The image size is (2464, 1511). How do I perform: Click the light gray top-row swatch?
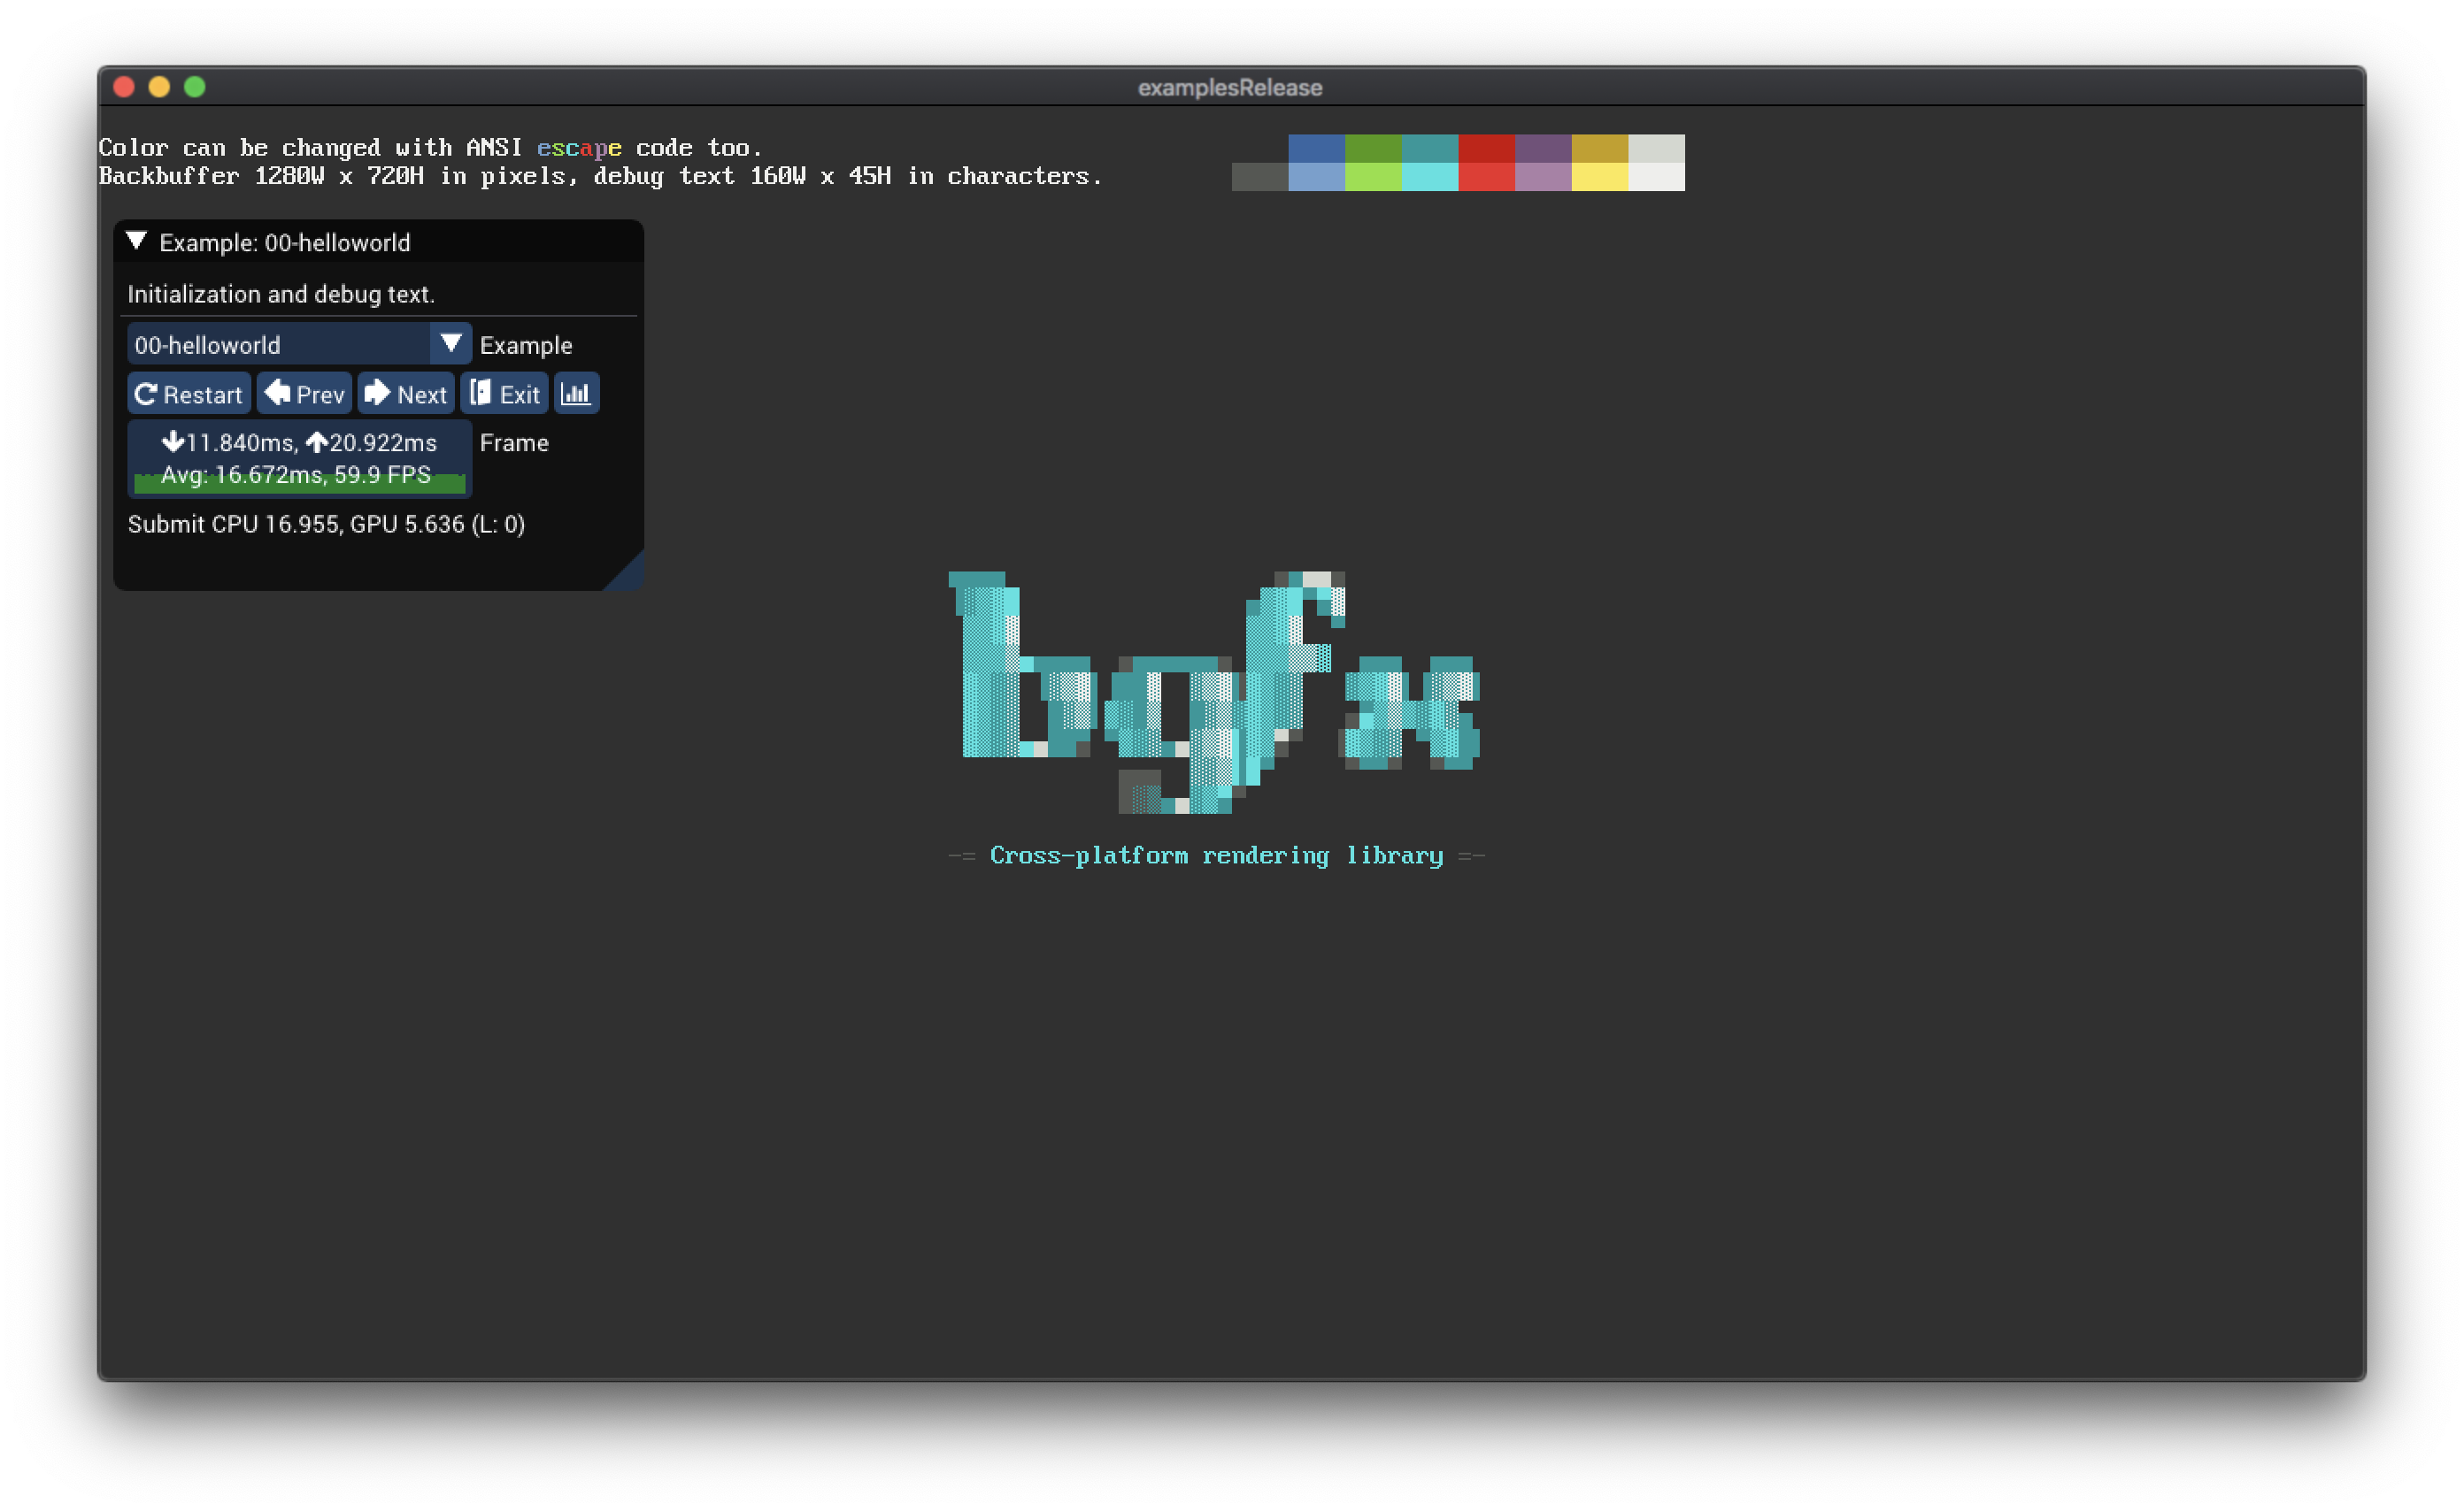pos(1657,148)
